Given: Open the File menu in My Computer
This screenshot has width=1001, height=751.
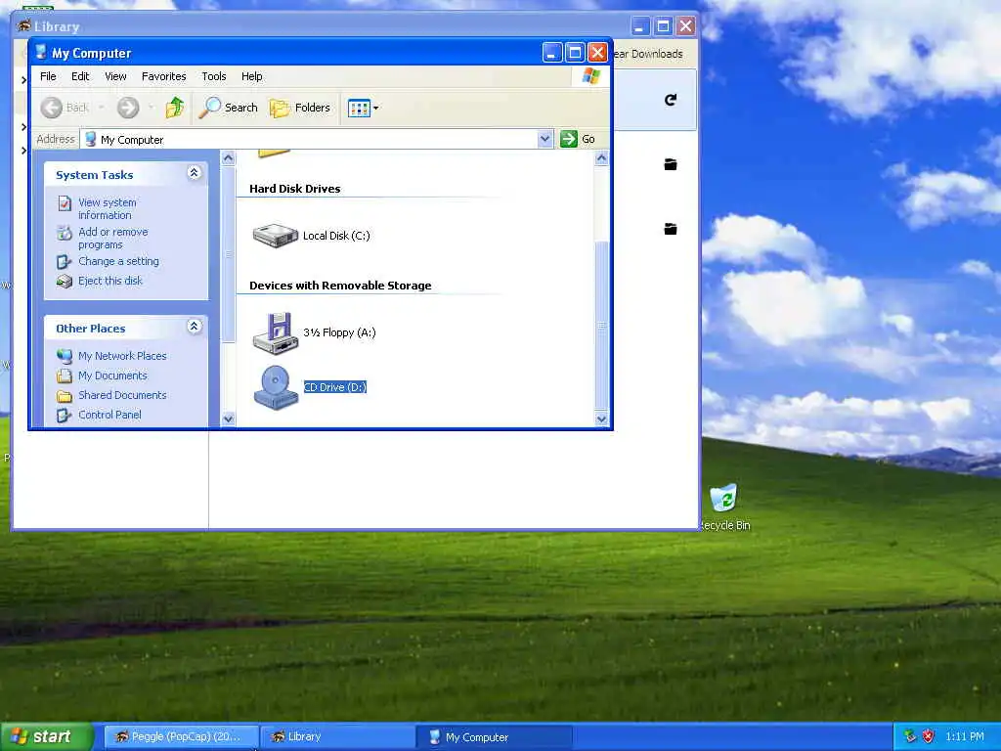Looking at the screenshot, I should tap(48, 76).
